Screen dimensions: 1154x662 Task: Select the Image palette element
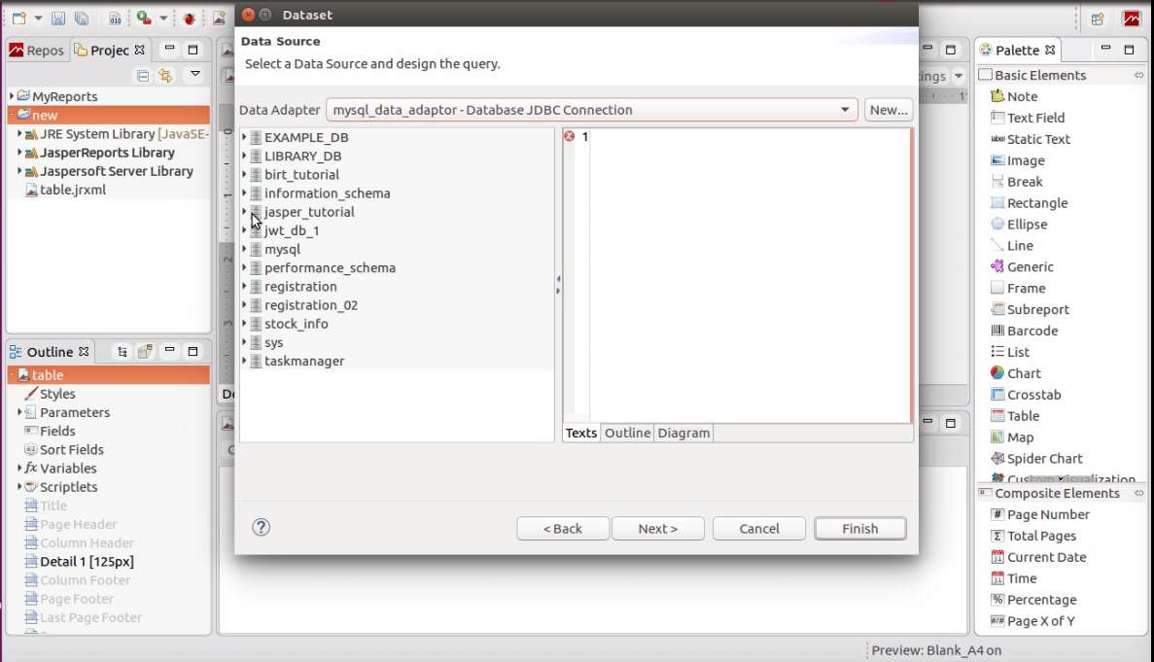[1018, 160]
